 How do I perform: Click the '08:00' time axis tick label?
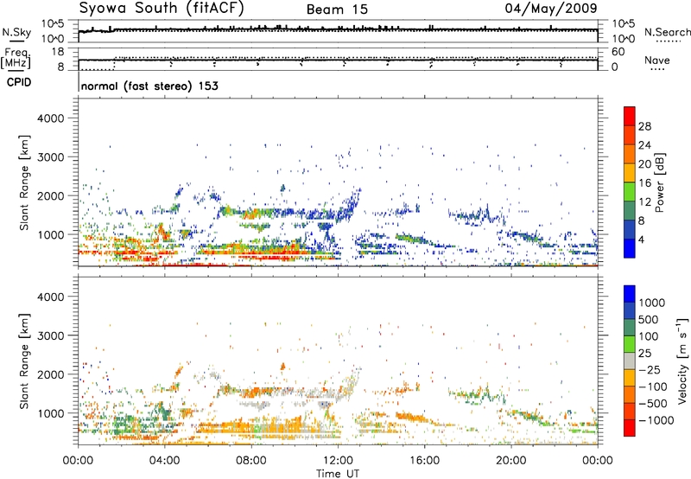point(250,461)
